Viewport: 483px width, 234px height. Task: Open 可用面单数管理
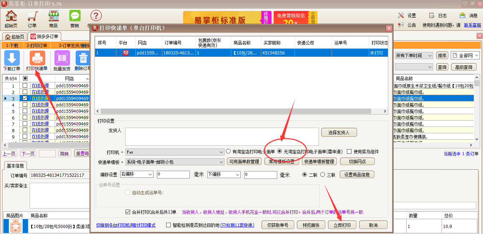tap(244, 162)
